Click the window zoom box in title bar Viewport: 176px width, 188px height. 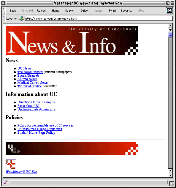(x=168, y=3)
